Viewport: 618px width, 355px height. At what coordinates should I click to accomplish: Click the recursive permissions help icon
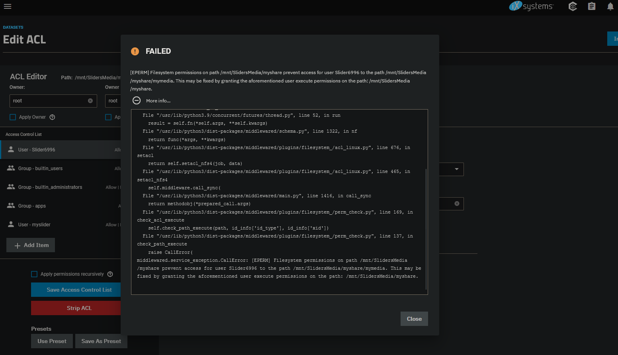tap(110, 274)
